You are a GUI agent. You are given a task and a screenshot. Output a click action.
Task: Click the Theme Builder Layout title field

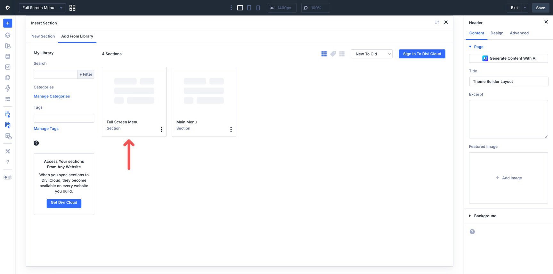pos(508,81)
